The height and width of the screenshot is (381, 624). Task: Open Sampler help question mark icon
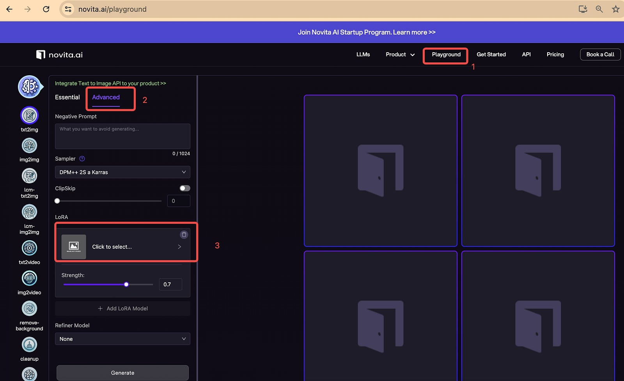click(x=82, y=159)
